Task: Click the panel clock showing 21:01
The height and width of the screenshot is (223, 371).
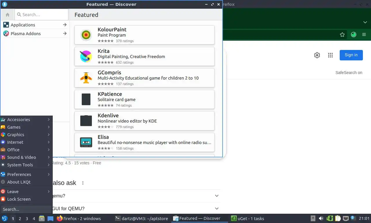Action: click(364, 219)
